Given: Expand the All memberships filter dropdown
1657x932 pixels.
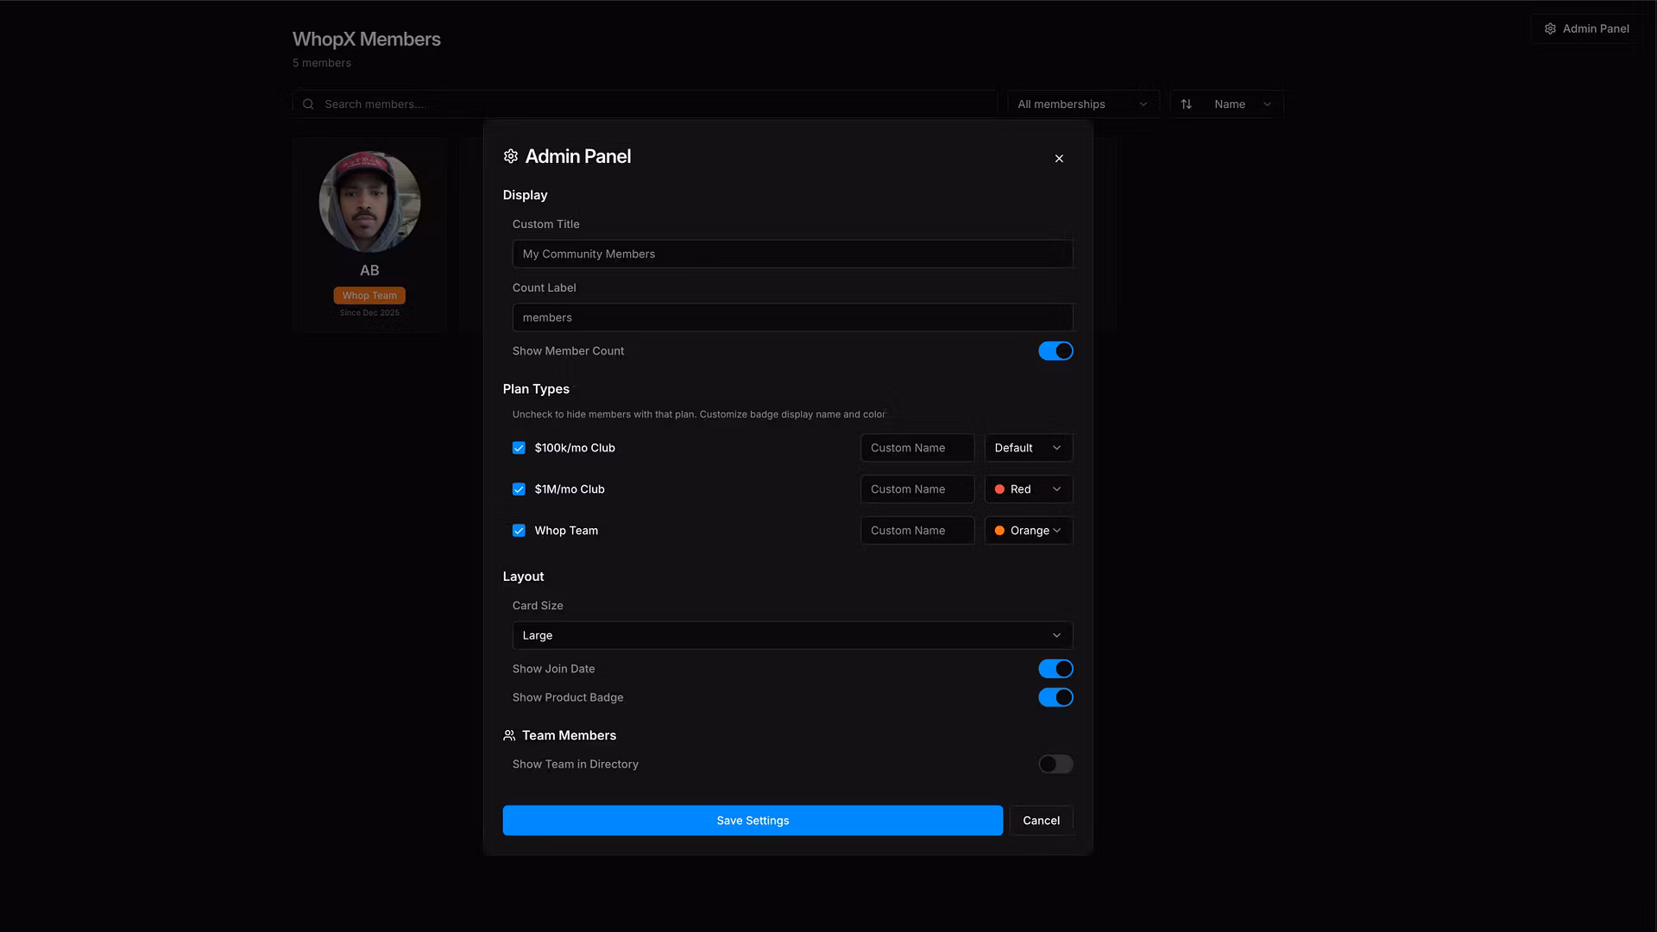Looking at the screenshot, I should [x=1082, y=104].
